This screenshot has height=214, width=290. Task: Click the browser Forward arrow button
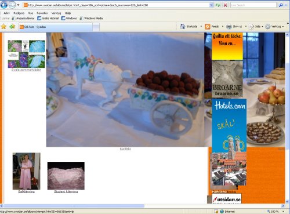pyautogui.click(x=12, y=5)
